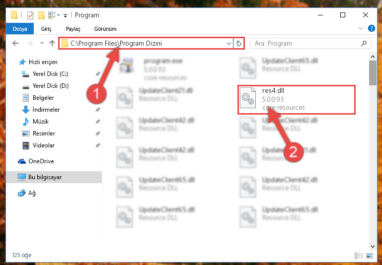The height and width of the screenshot is (265, 382).
Task: Switch to large icons view
Action: (370, 256)
